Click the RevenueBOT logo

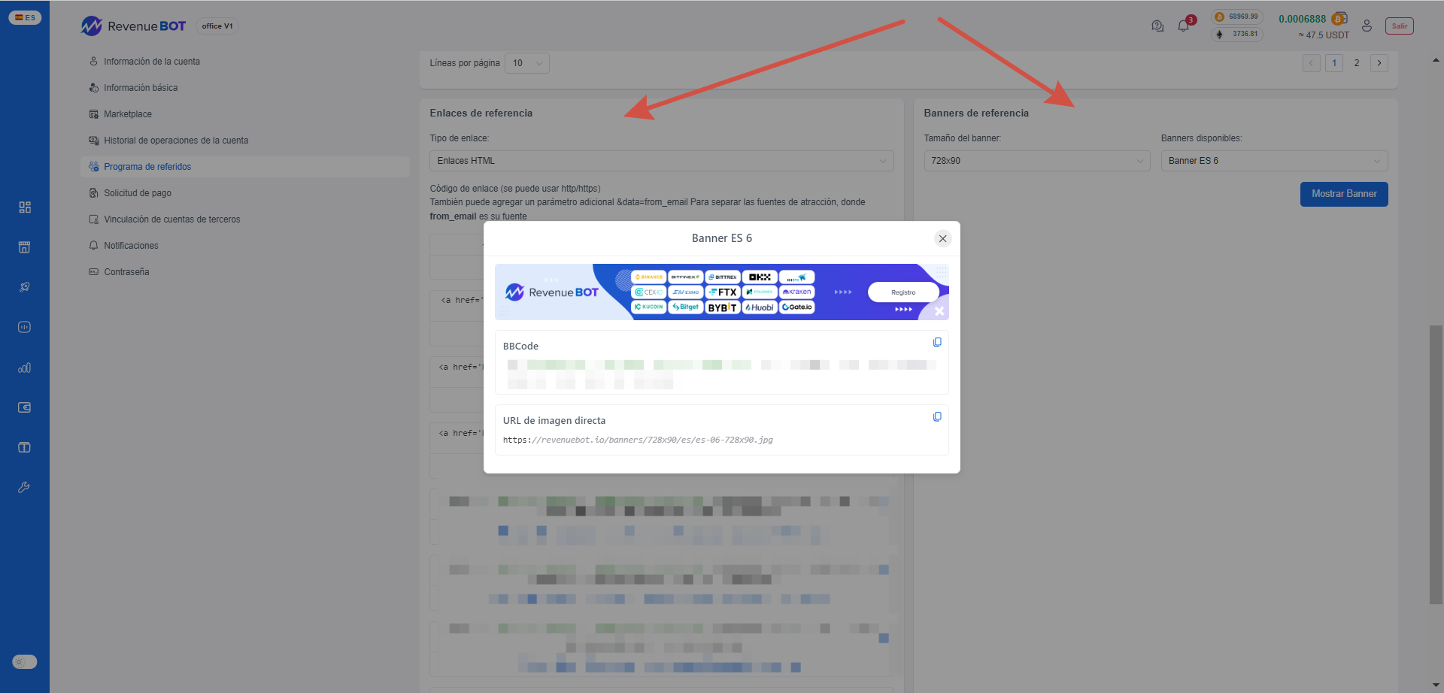tap(133, 26)
